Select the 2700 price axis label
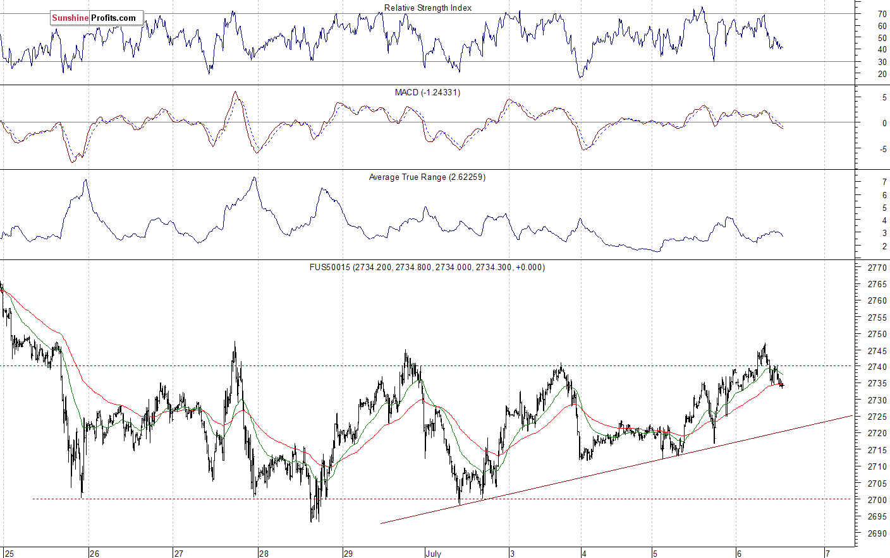The width and height of the screenshot is (890, 558). coord(877,501)
